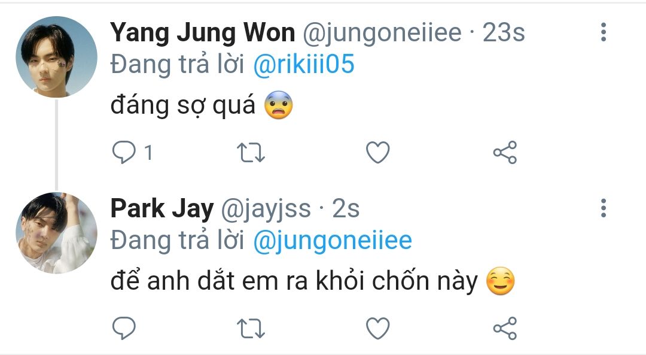Like Yang Jung Won's tweet

[377, 153]
